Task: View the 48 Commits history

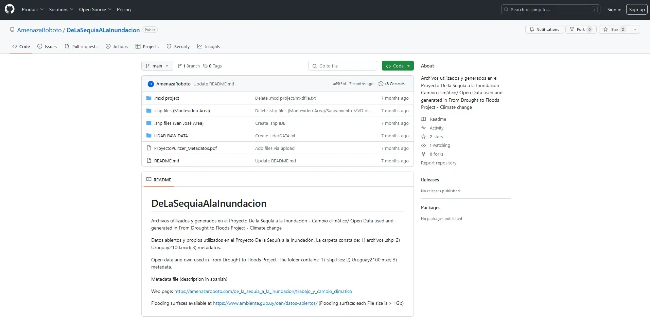Action: pos(391,84)
